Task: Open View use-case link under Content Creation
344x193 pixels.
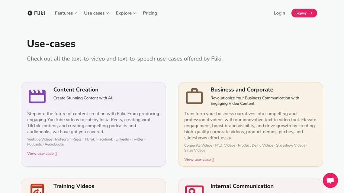Action: point(42,154)
